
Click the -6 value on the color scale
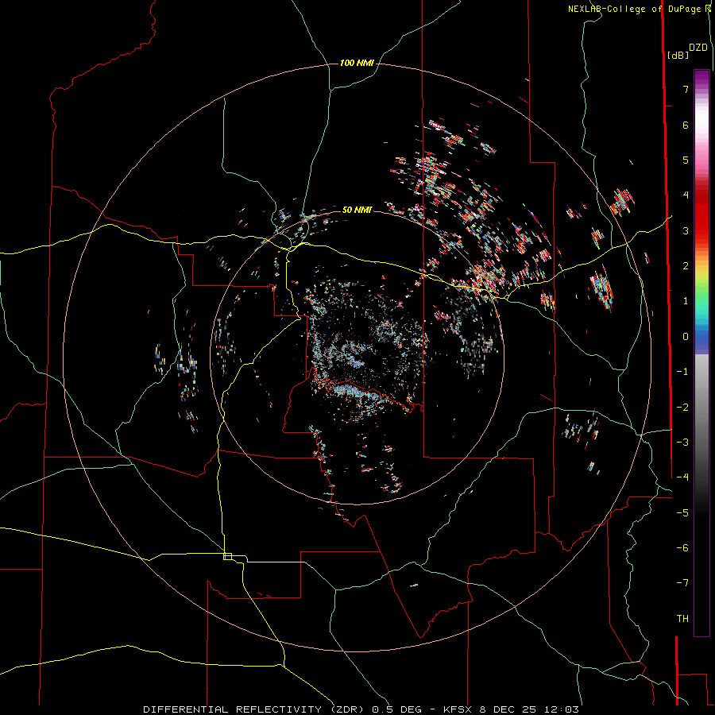(682, 548)
